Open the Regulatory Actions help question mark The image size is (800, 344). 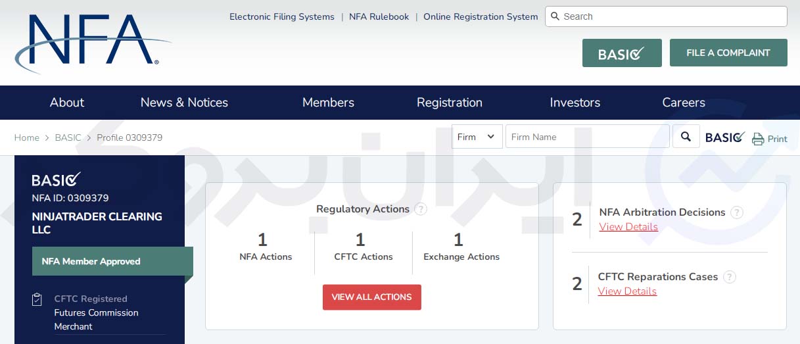pyautogui.click(x=421, y=209)
